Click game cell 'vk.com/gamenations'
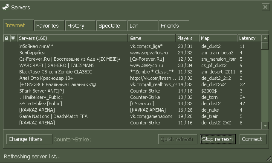Image resolution: width=272 pixels, height=163 pixels. point(151,117)
